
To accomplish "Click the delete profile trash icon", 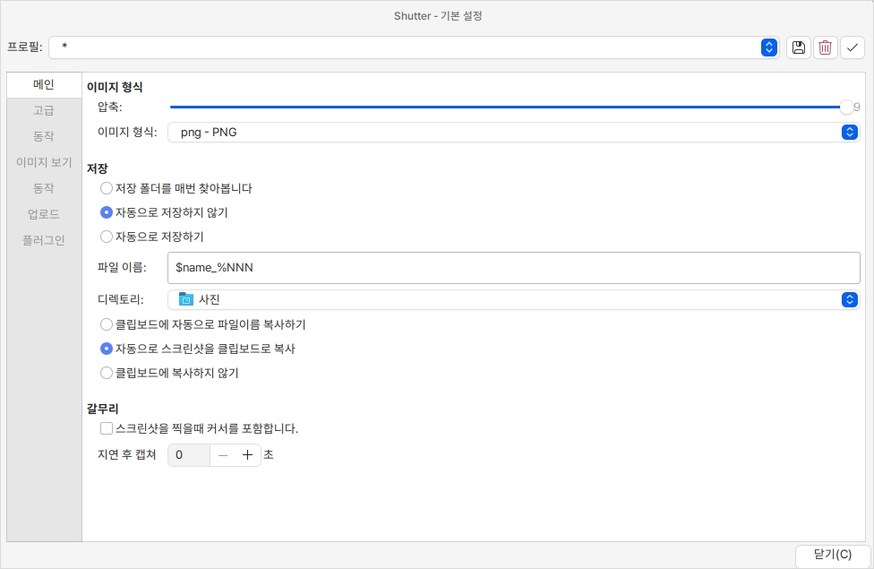I will [x=825, y=47].
